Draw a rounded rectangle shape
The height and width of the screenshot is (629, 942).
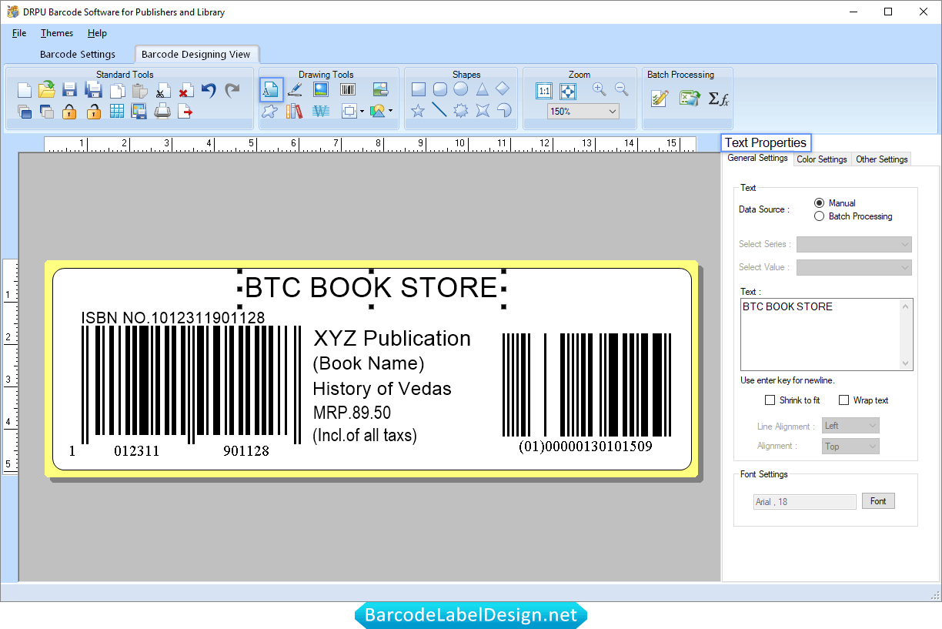pos(439,89)
